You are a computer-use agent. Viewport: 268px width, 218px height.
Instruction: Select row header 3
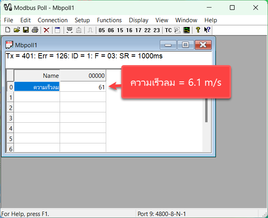coord(10,118)
